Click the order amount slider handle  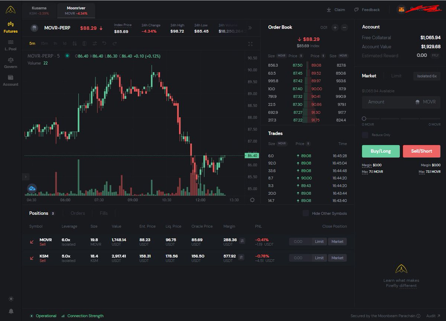tap(364, 119)
